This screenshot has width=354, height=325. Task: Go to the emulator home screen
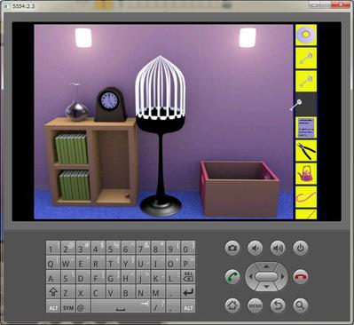[x=232, y=305]
